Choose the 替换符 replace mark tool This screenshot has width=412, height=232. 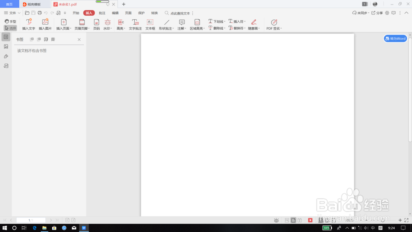pyautogui.click(x=237, y=28)
